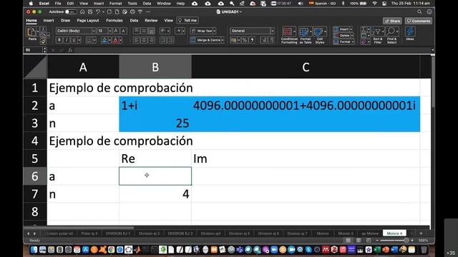Viewport: 458px width, 257px height.
Task: Decrease the font size
Action: 123,31
